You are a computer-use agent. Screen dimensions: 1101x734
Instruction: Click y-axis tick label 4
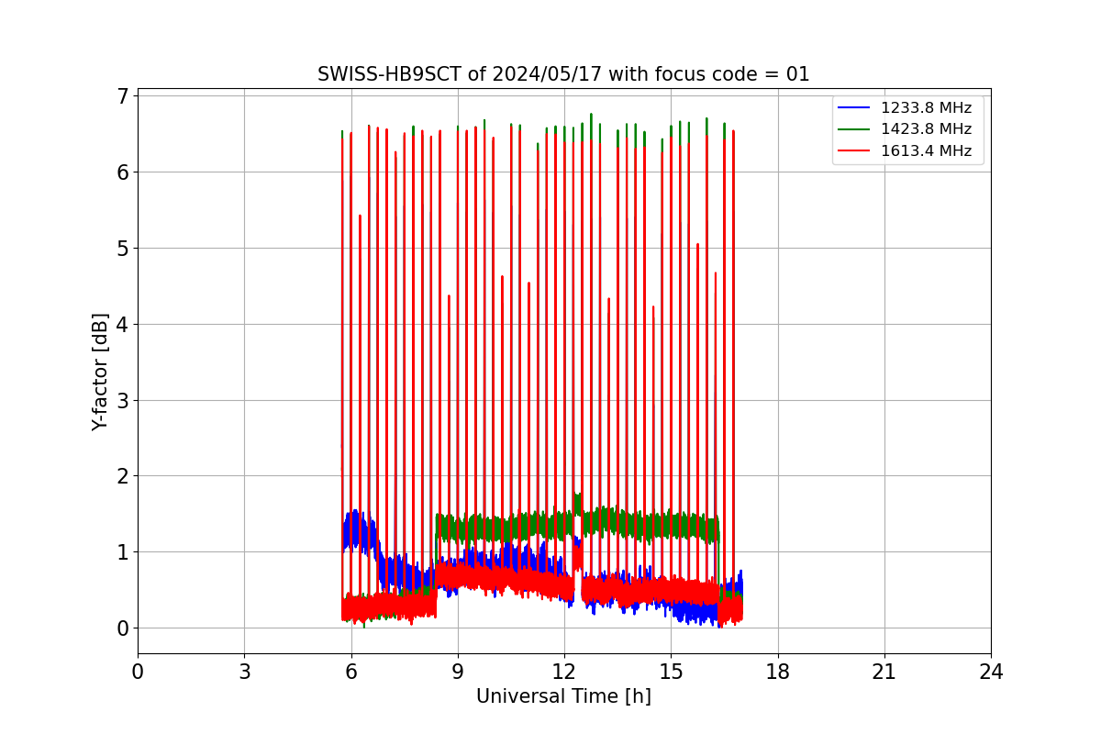pyautogui.click(x=122, y=325)
